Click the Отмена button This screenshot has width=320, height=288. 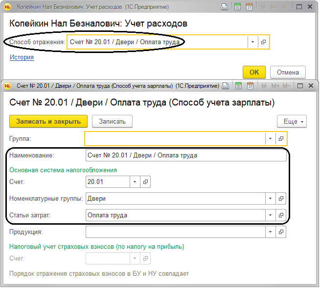[x=288, y=72]
